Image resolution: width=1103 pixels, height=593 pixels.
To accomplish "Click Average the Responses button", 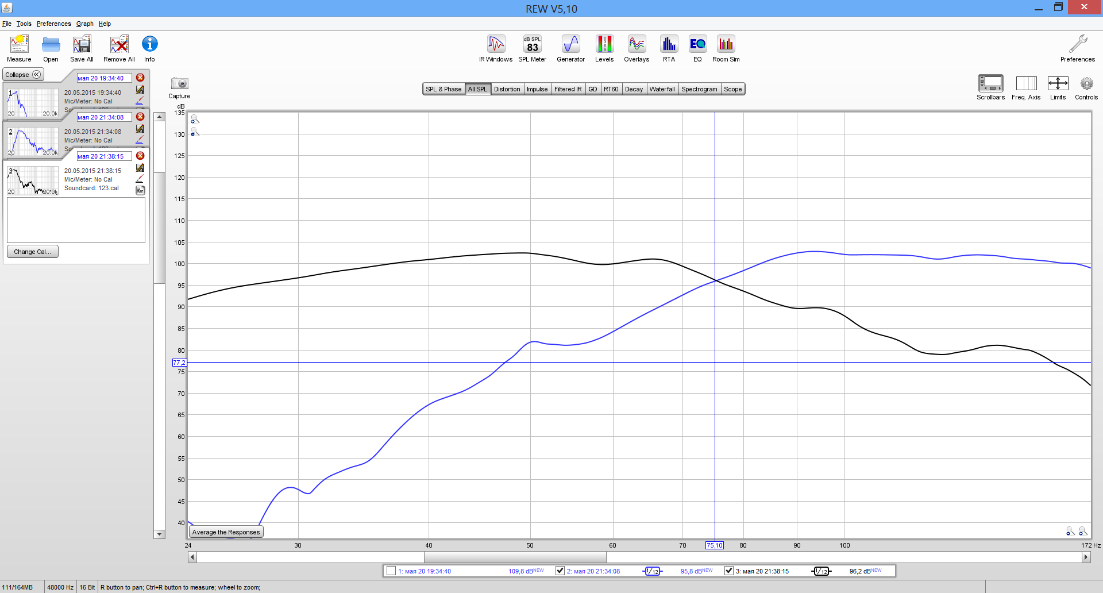I will tap(226, 532).
